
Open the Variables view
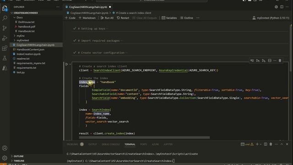click(169, 18)
